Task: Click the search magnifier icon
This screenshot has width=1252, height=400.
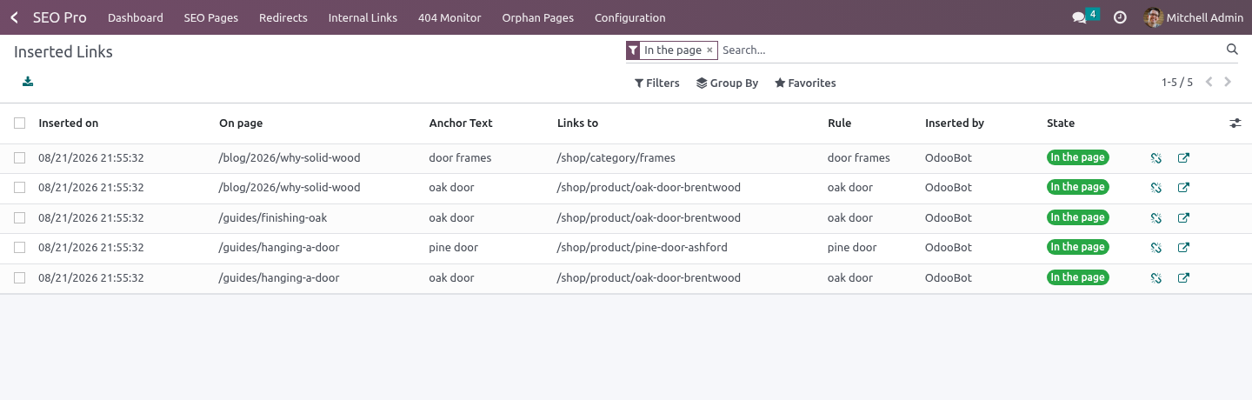Action: [1232, 50]
